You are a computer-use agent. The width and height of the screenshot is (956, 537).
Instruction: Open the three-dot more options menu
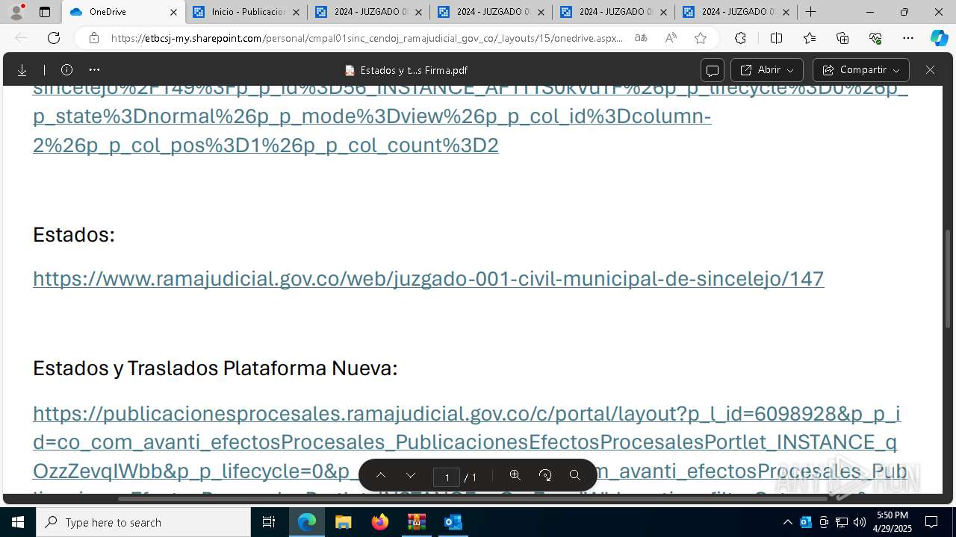tap(94, 70)
